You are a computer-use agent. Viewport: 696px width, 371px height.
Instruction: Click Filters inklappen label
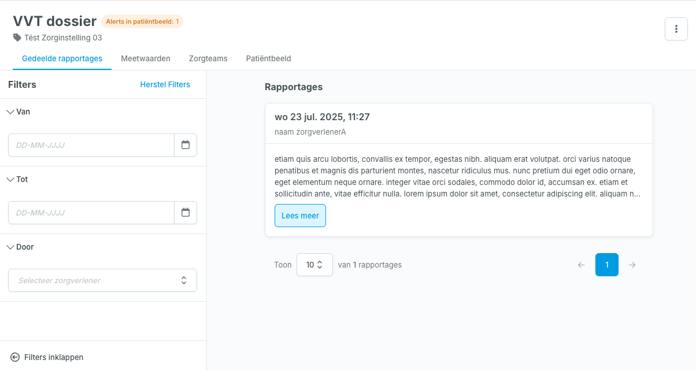point(54,357)
